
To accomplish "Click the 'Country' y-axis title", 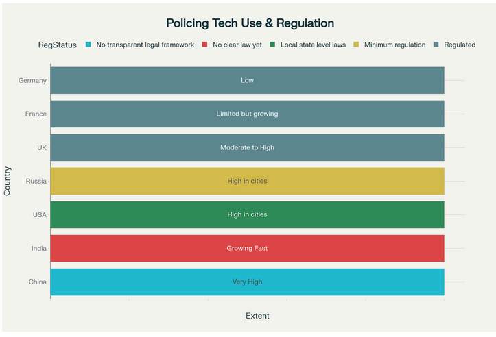I will [x=8, y=181].
